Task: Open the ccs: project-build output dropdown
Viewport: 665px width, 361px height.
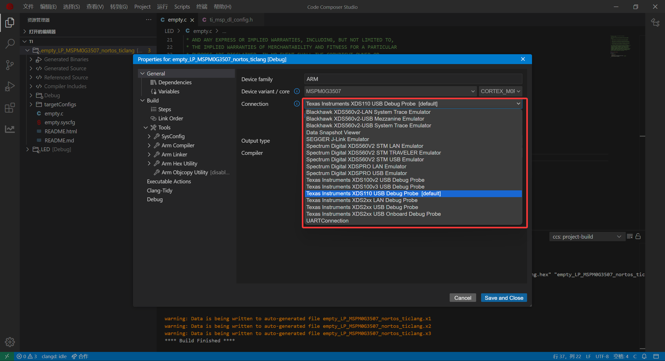Action: [587, 237]
